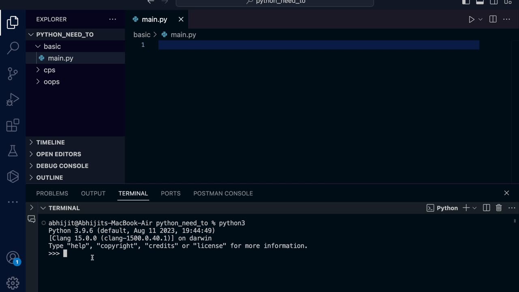The image size is (519, 292).
Task: Open the Accounts menu with badge
Action: pos(13,258)
